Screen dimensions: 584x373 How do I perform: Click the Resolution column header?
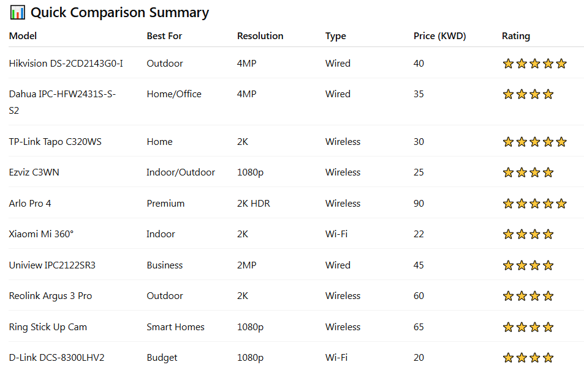click(260, 36)
